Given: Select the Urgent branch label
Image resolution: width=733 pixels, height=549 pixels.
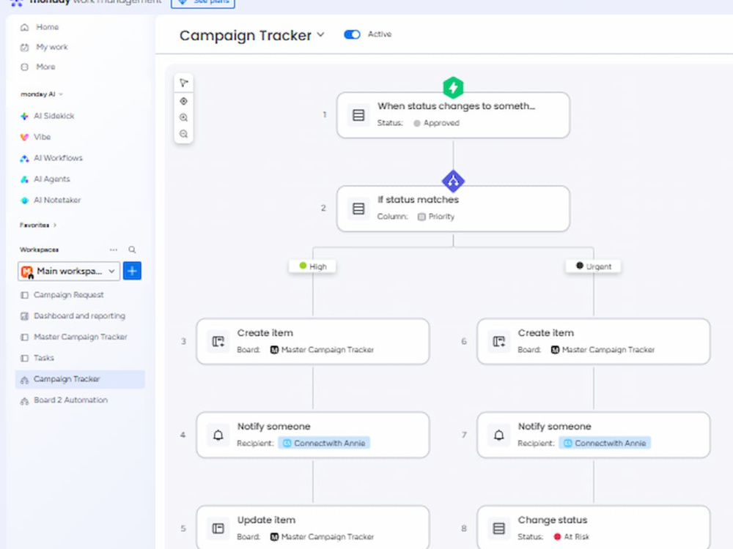Looking at the screenshot, I should pos(593,266).
